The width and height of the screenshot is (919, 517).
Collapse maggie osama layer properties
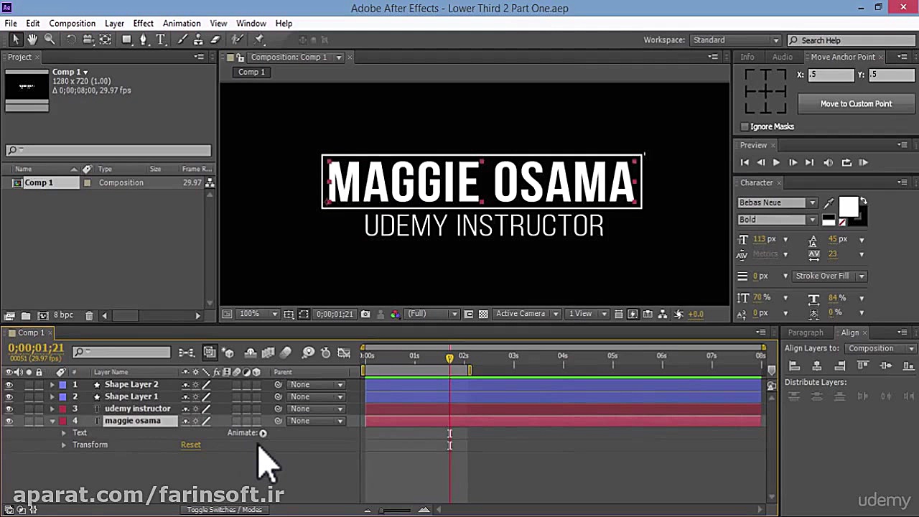click(52, 421)
